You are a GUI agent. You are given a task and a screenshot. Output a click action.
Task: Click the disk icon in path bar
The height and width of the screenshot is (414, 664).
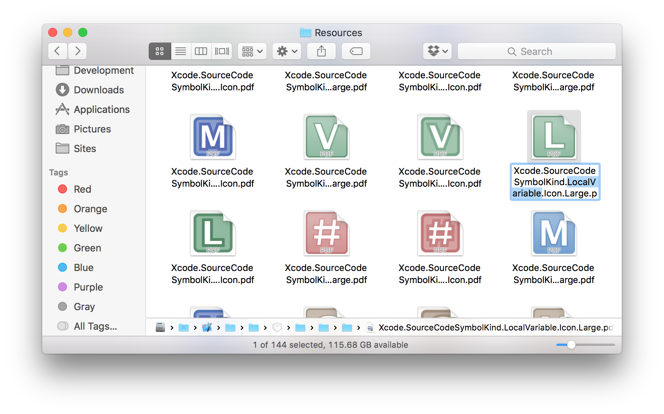click(x=160, y=327)
